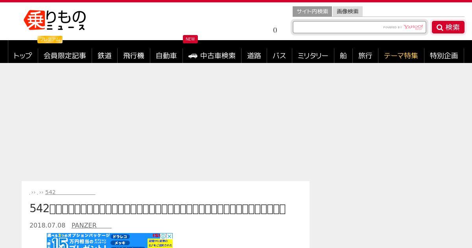Focus the Yahoo-powered search input field
This screenshot has height=248, width=472.
(360, 27)
